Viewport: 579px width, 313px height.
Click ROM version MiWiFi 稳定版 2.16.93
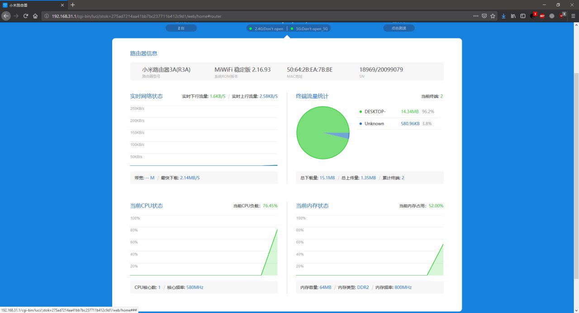pos(242,70)
